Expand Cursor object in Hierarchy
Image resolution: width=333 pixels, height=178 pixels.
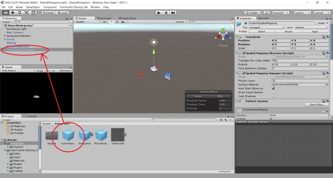pos(5,39)
